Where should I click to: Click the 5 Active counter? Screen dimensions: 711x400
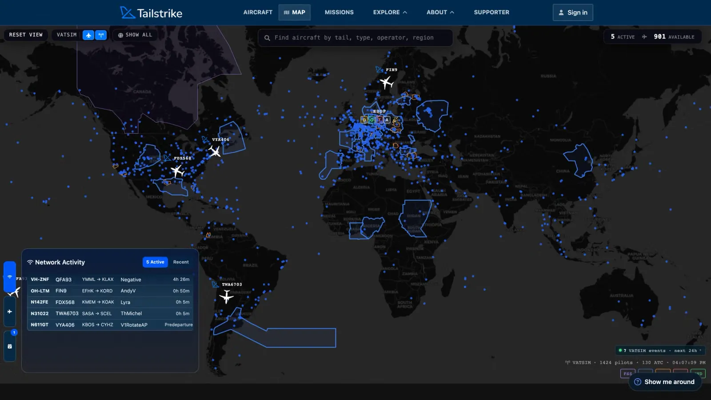(x=623, y=37)
